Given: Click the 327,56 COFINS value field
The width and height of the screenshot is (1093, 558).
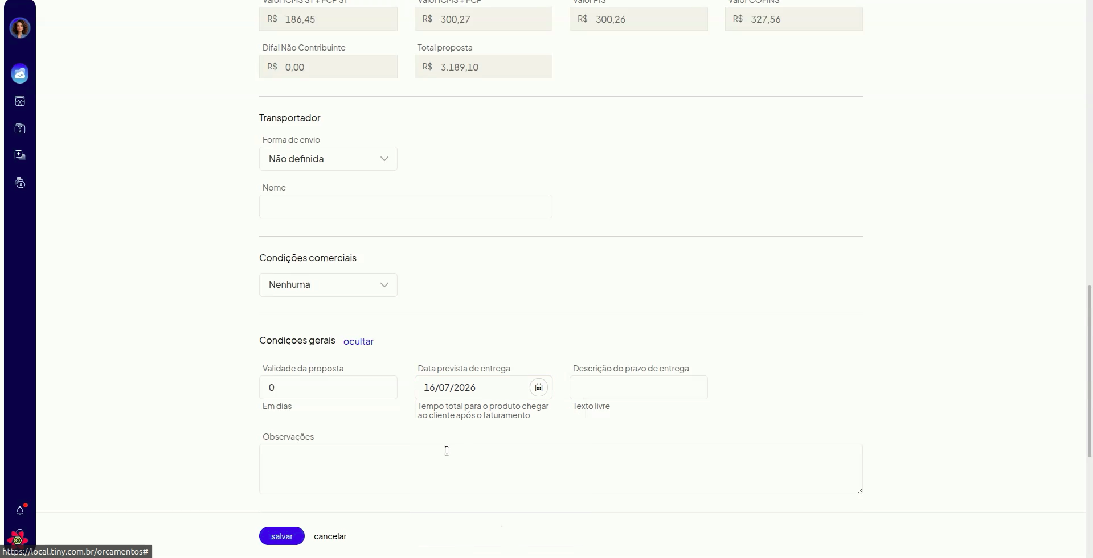Looking at the screenshot, I should 794,19.
